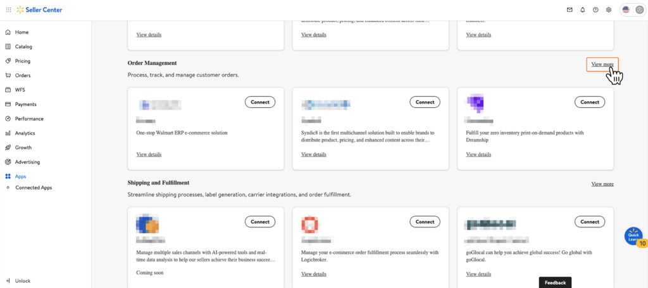Click the Advertising target icon
The width and height of the screenshot is (648, 288).
[x=8, y=162]
